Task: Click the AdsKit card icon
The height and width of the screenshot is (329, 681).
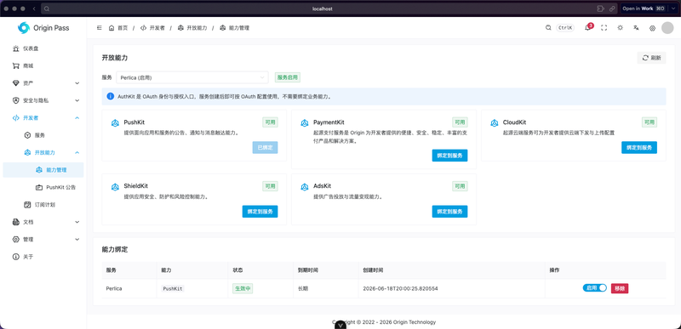Action: 305,187
